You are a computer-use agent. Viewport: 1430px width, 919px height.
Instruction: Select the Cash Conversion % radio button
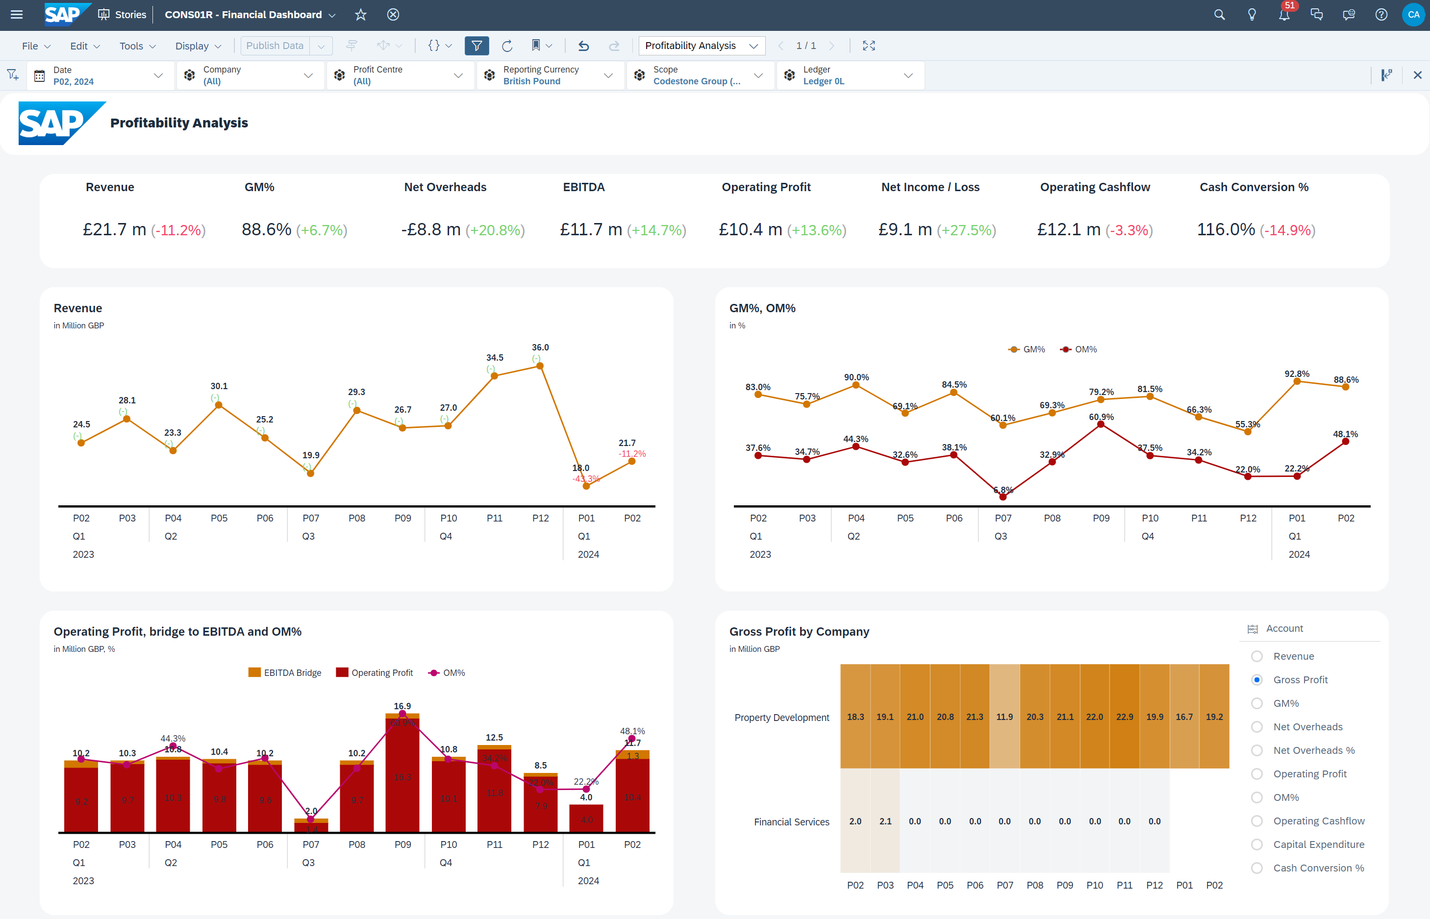point(1257,869)
